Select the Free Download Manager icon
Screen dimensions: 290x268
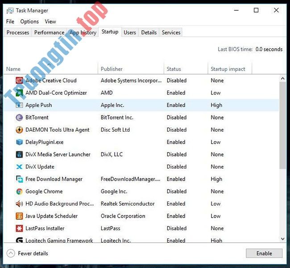point(19,179)
